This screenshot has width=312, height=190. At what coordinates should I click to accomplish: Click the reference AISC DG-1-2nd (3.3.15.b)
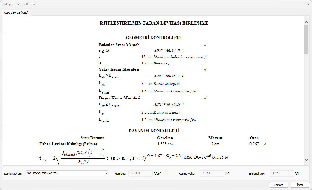(206, 157)
